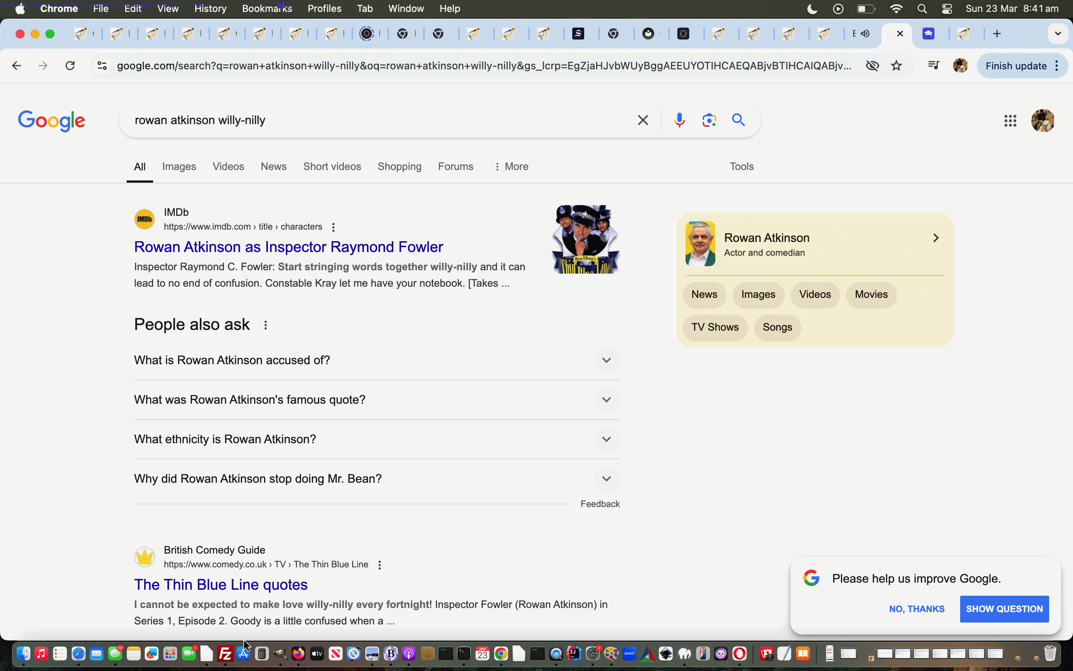Viewport: 1073px width, 671px height.
Task: Open the Bookmarks menu in the menu bar
Action: coord(266,9)
